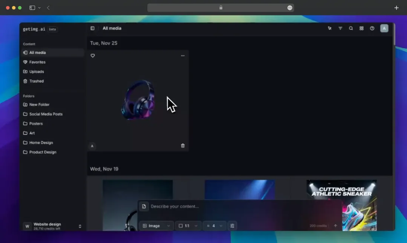Select the cursor tool at top right

pos(330,28)
